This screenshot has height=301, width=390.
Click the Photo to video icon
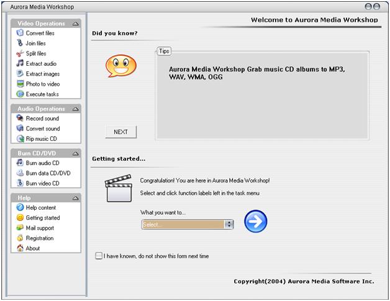pyautogui.click(x=20, y=84)
